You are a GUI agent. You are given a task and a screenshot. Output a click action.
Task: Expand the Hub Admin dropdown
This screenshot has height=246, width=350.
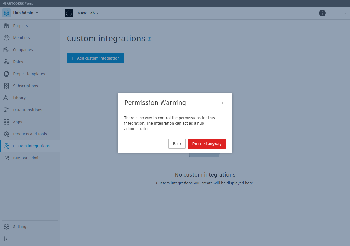point(37,13)
